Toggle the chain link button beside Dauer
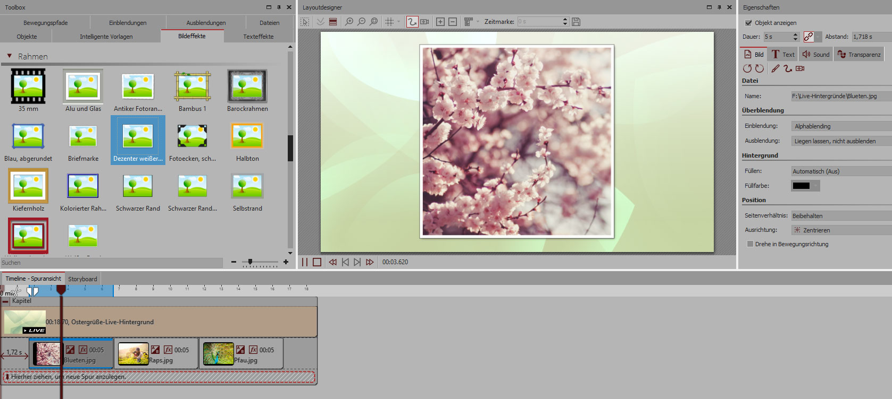 point(808,37)
